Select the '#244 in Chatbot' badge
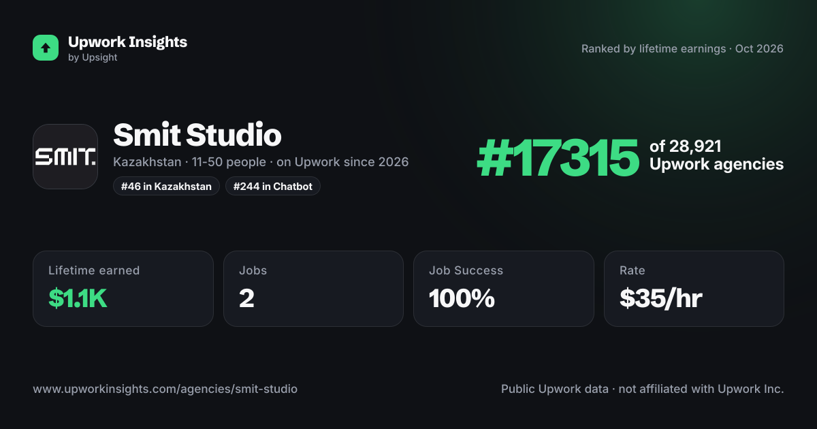Viewport: 817px width, 429px height. click(x=272, y=186)
